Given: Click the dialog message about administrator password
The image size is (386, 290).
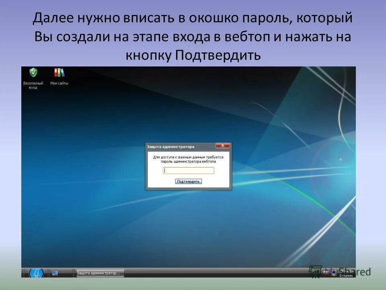Looking at the screenshot, I should click(188, 159).
